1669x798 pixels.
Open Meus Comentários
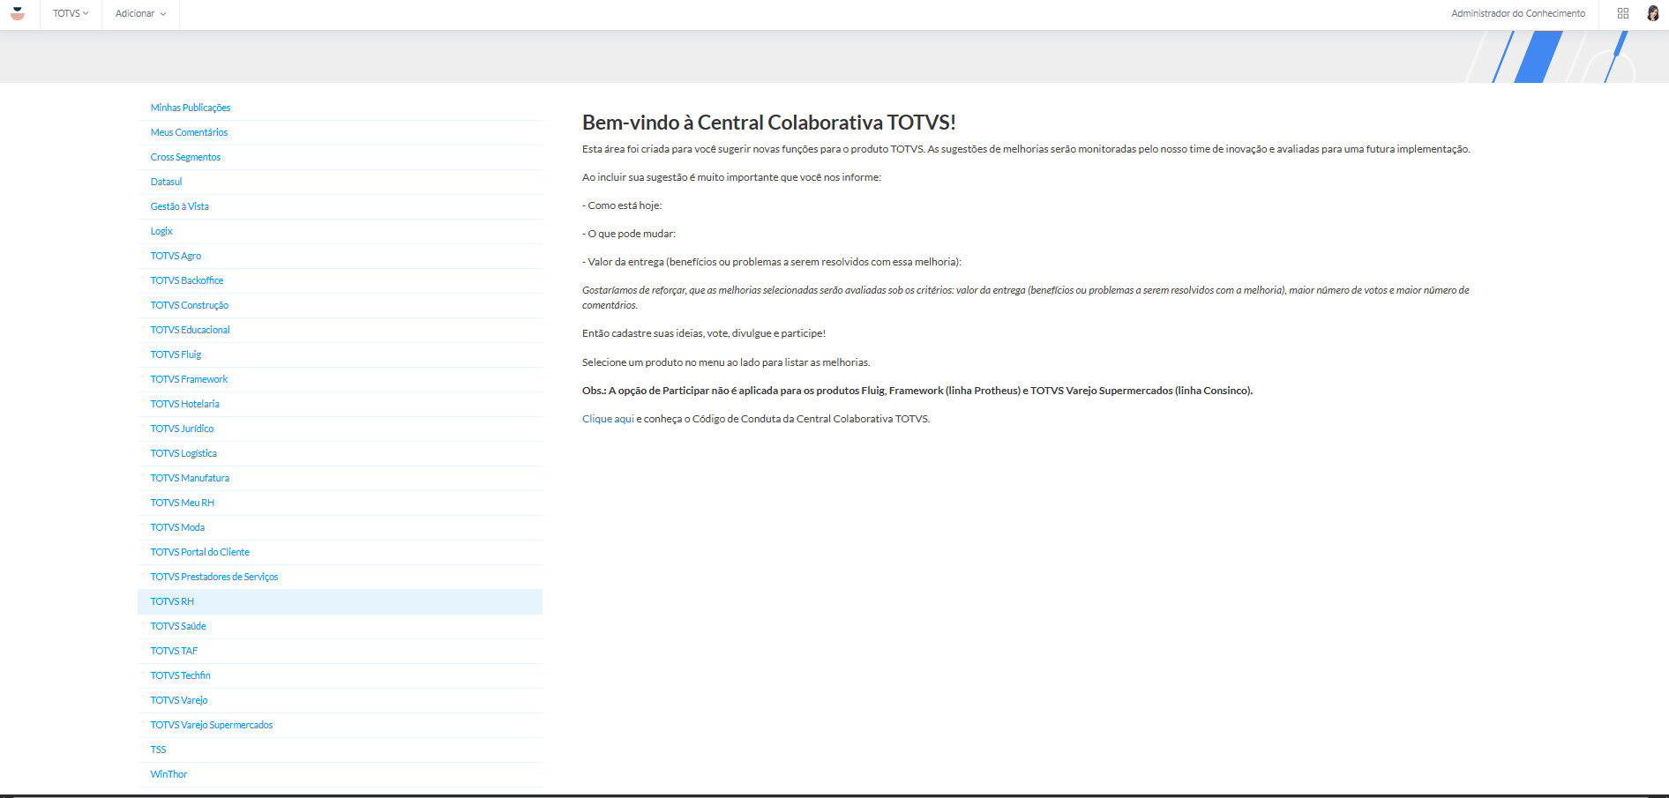coord(189,132)
